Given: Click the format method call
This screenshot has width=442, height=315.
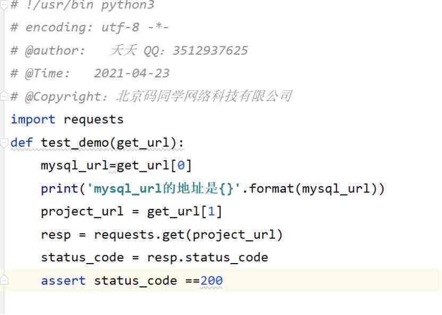Looking at the screenshot, I should click(x=271, y=189).
